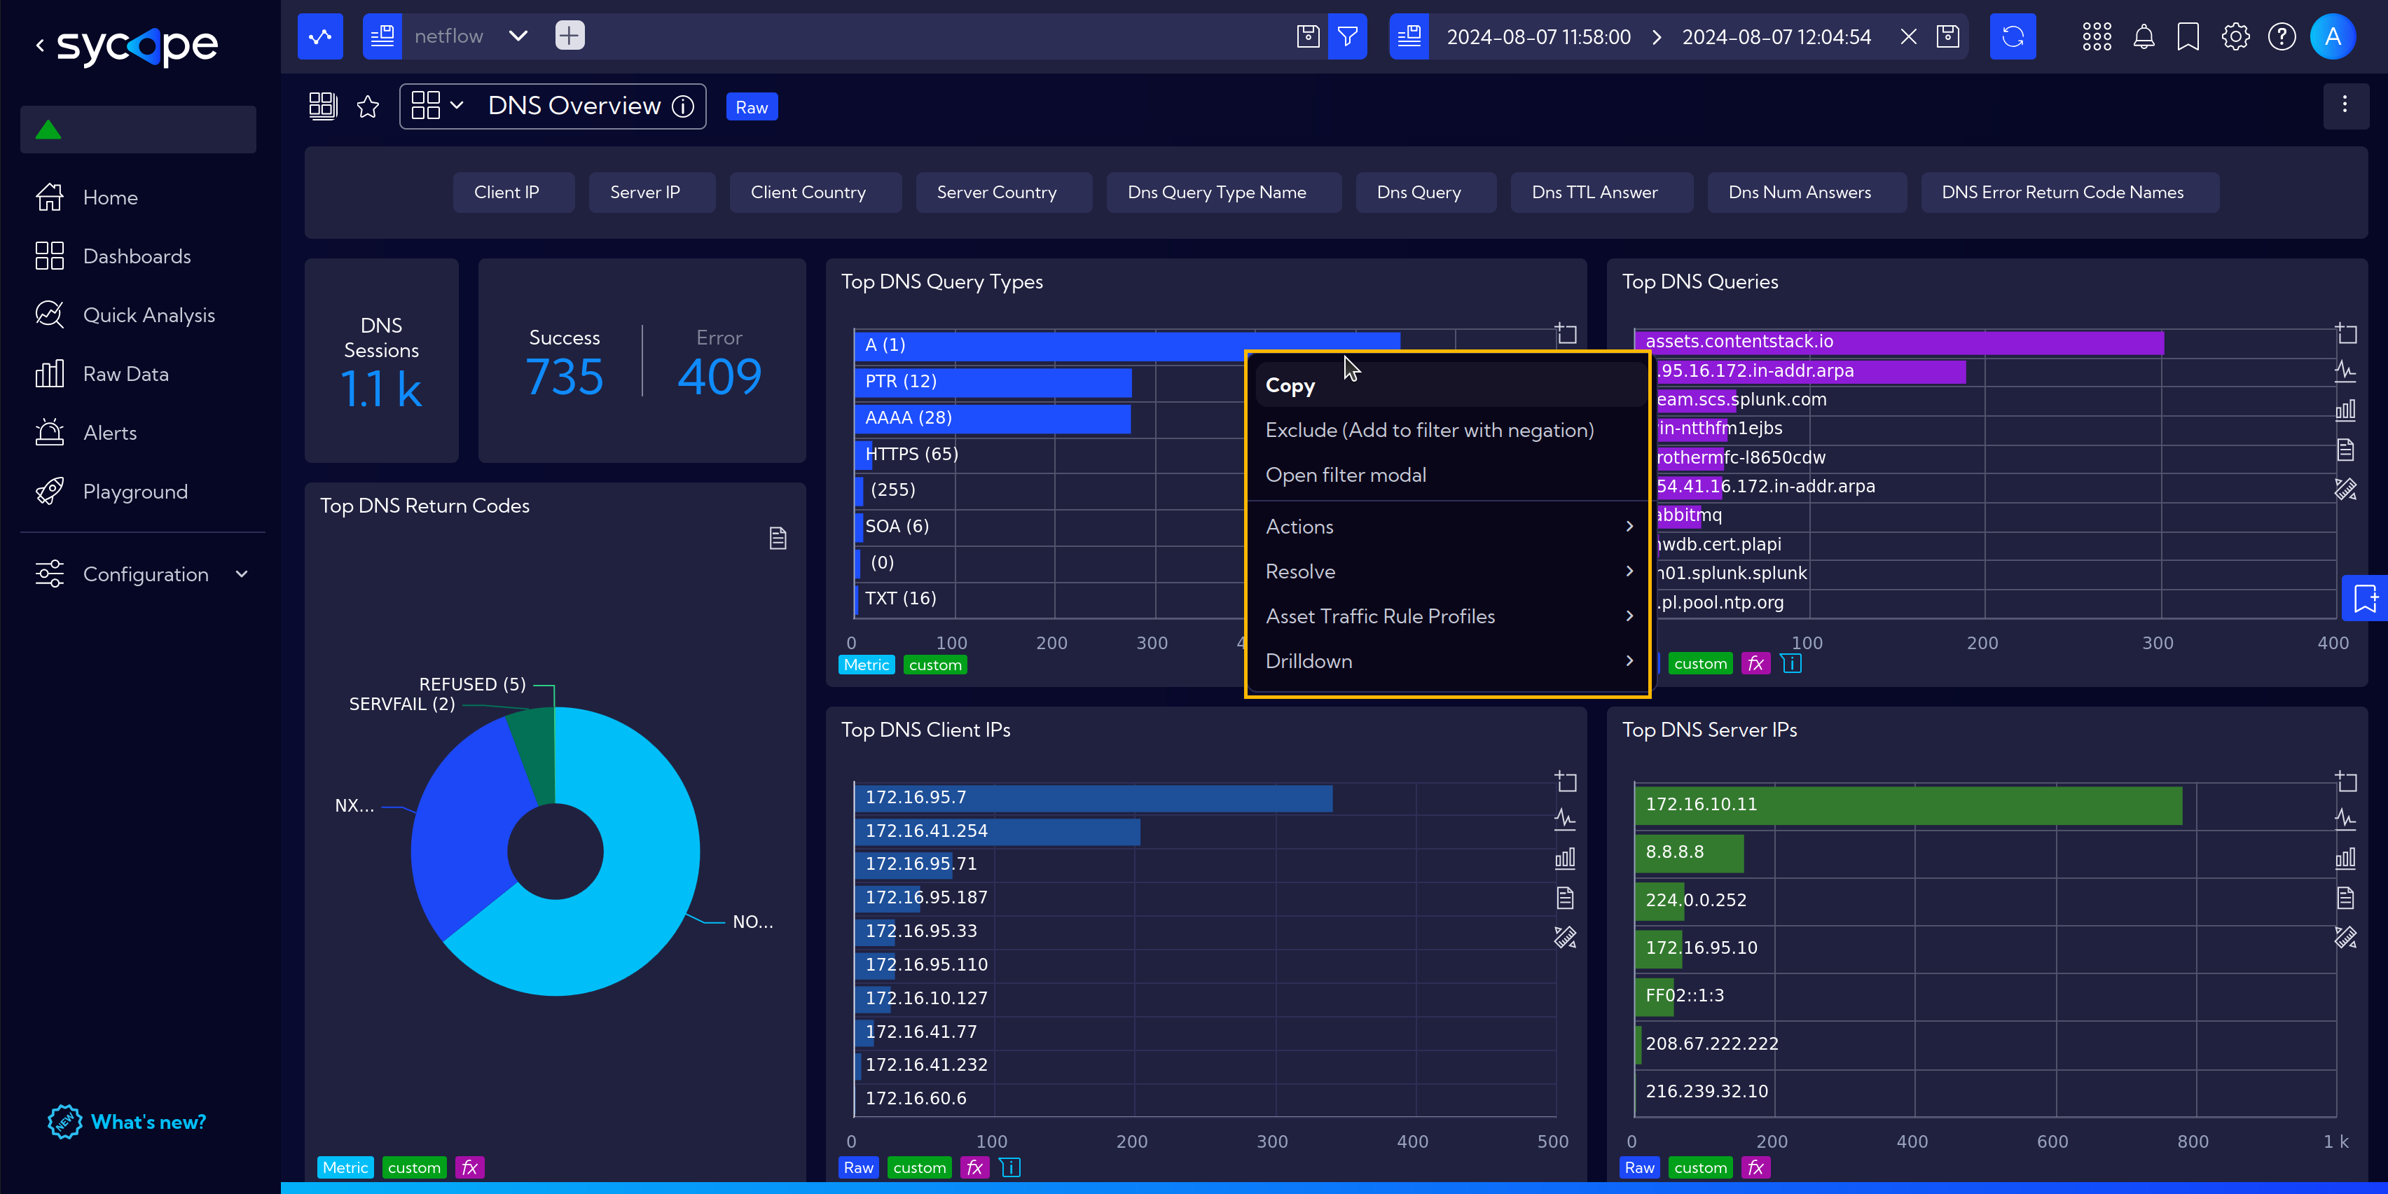2388x1194 pixels.
Task: Refresh the dashboard data
Action: tap(2013, 36)
